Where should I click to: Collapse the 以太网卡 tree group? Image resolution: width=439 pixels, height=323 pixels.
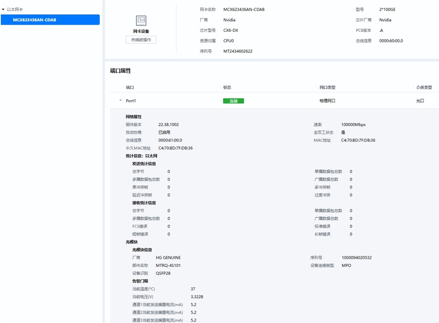[3, 9]
